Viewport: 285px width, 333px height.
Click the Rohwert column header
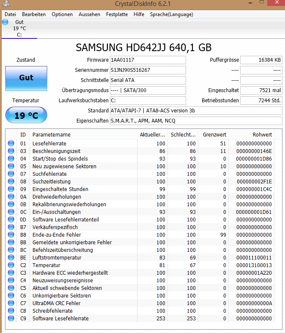(x=252, y=135)
